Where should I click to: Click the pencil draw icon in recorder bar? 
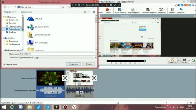[115, 5]
